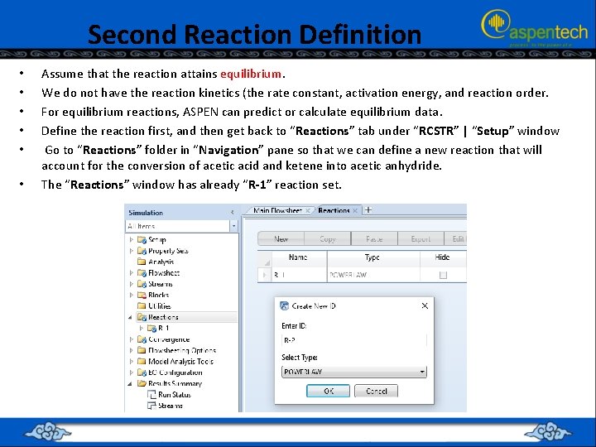Close the Main Flowsheet tab

[x=308, y=210]
